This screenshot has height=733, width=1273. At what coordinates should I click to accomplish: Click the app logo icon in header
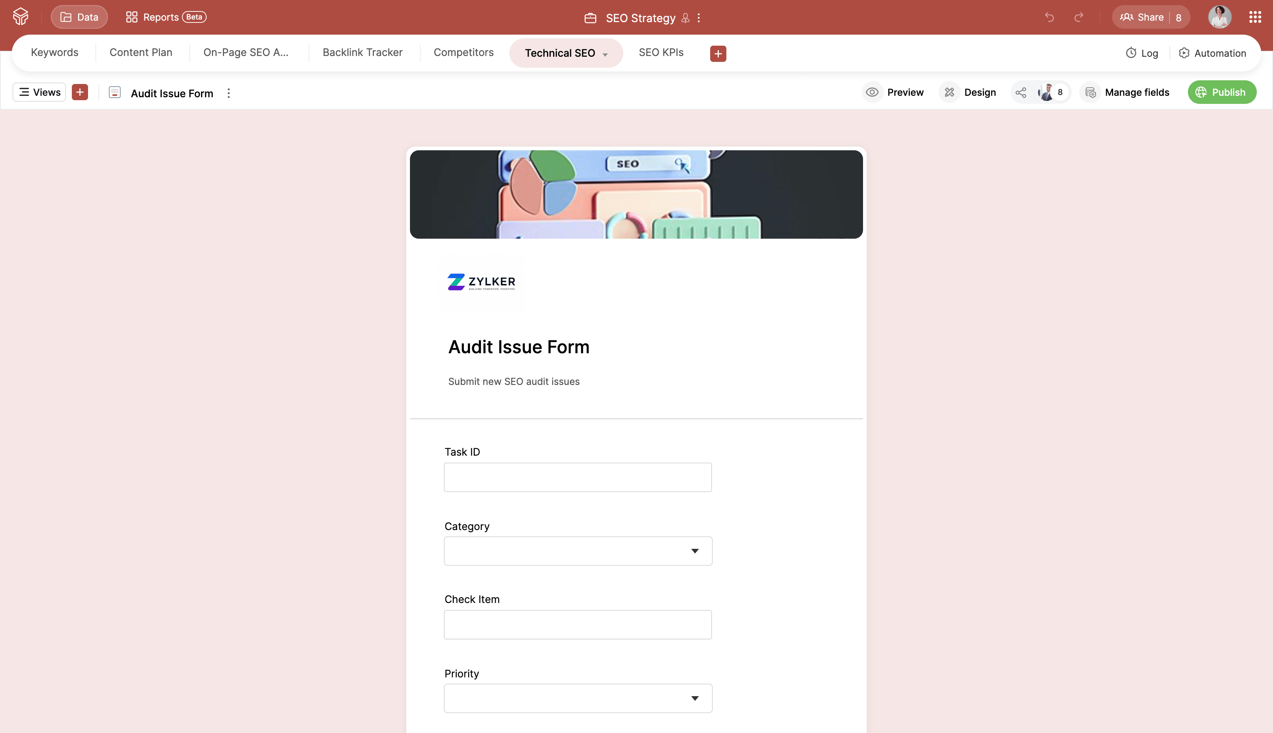tap(21, 17)
